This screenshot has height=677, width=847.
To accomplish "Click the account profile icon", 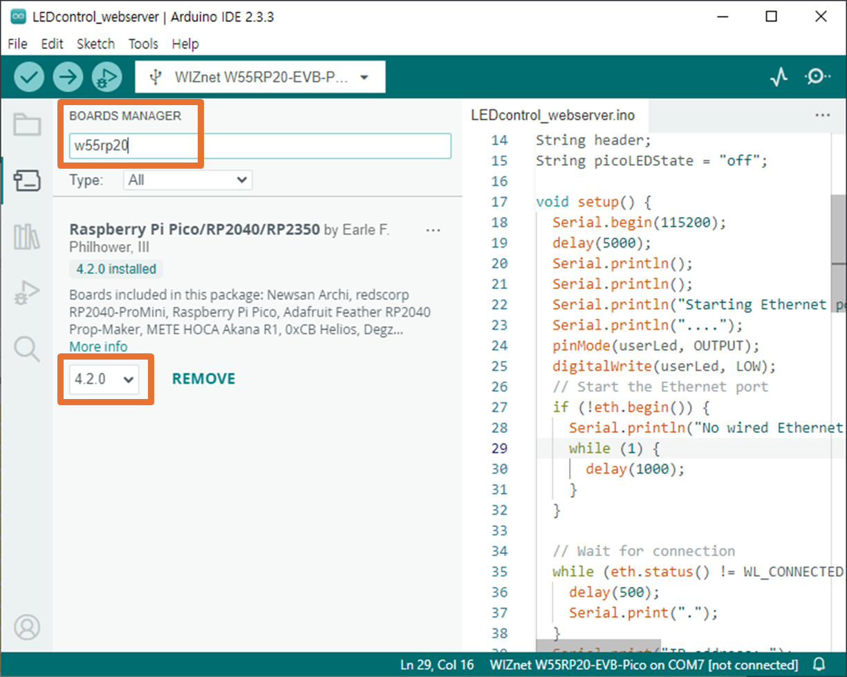I will (x=27, y=627).
